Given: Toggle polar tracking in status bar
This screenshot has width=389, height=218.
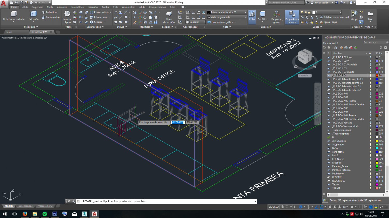Looking at the screenshot, I should [x=300, y=207].
